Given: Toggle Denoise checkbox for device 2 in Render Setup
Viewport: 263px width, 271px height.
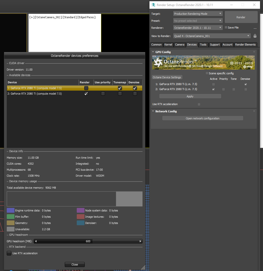Looking at the screenshot, I should [x=246, y=89].
